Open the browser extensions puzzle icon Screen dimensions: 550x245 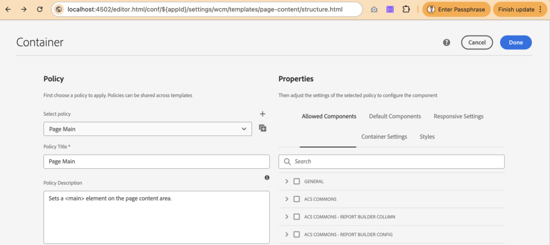click(406, 10)
